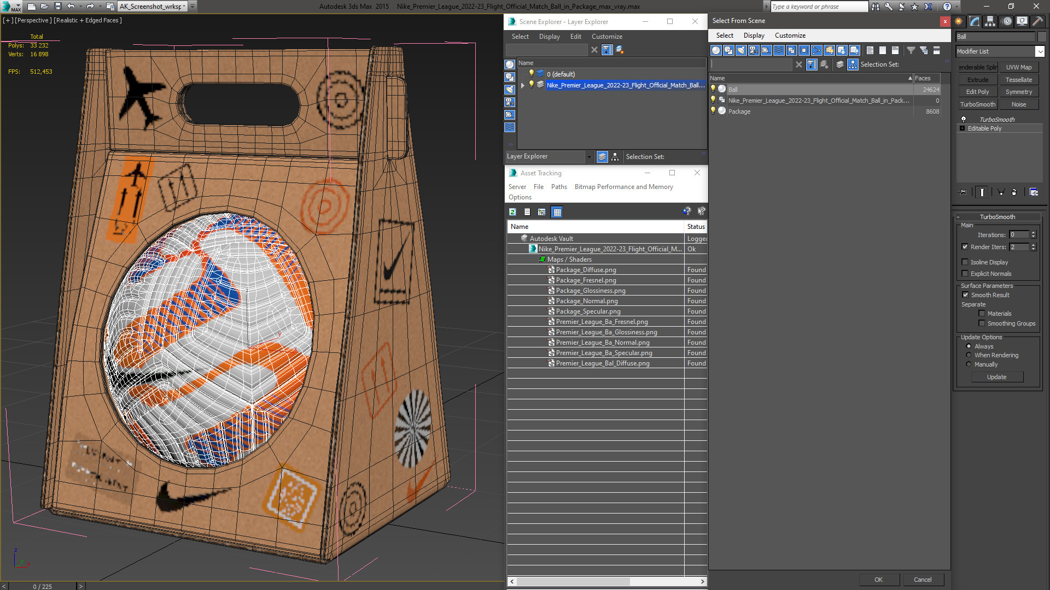Click the Update button in TurboSmooth

996,377
